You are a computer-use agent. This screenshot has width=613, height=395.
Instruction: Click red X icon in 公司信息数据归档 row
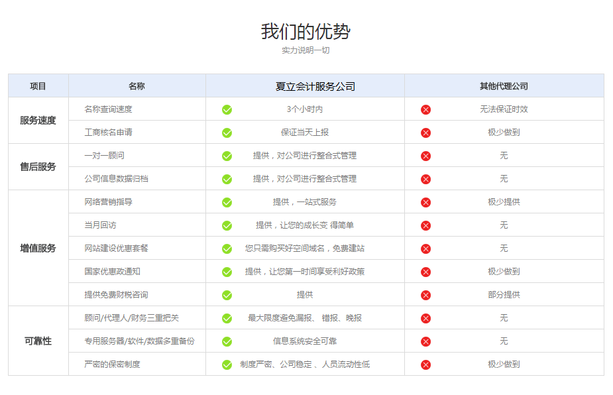coord(425,179)
